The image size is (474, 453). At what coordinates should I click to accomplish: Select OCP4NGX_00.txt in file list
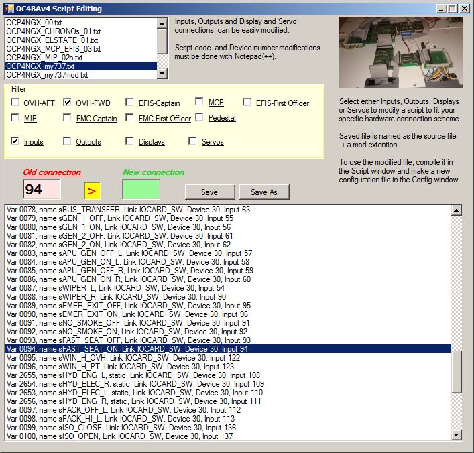click(81, 23)
